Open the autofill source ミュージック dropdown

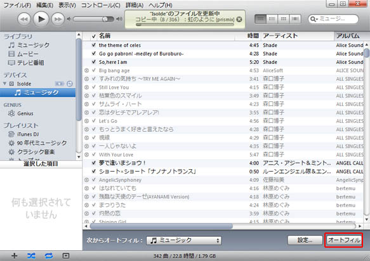pyautogui.click(x=184, y=240)
